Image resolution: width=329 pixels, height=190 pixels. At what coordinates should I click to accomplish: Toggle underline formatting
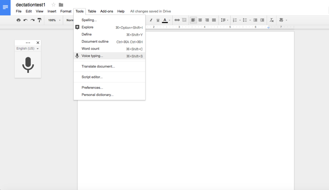(x=158, y=20)
